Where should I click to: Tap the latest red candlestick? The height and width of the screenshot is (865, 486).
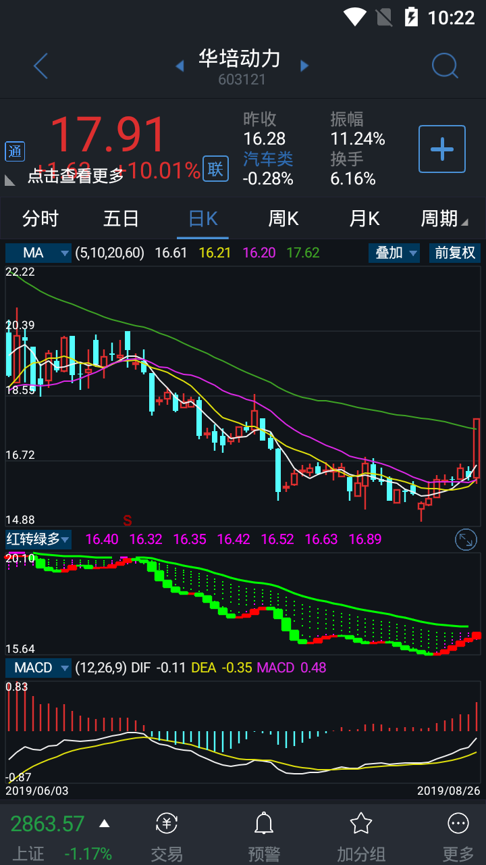click(477, 449)
